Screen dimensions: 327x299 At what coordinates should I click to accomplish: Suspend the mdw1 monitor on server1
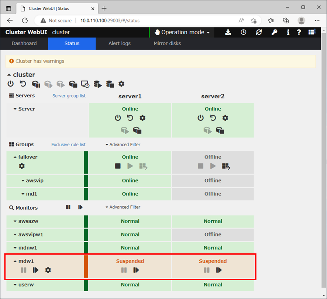pos(124,270)
